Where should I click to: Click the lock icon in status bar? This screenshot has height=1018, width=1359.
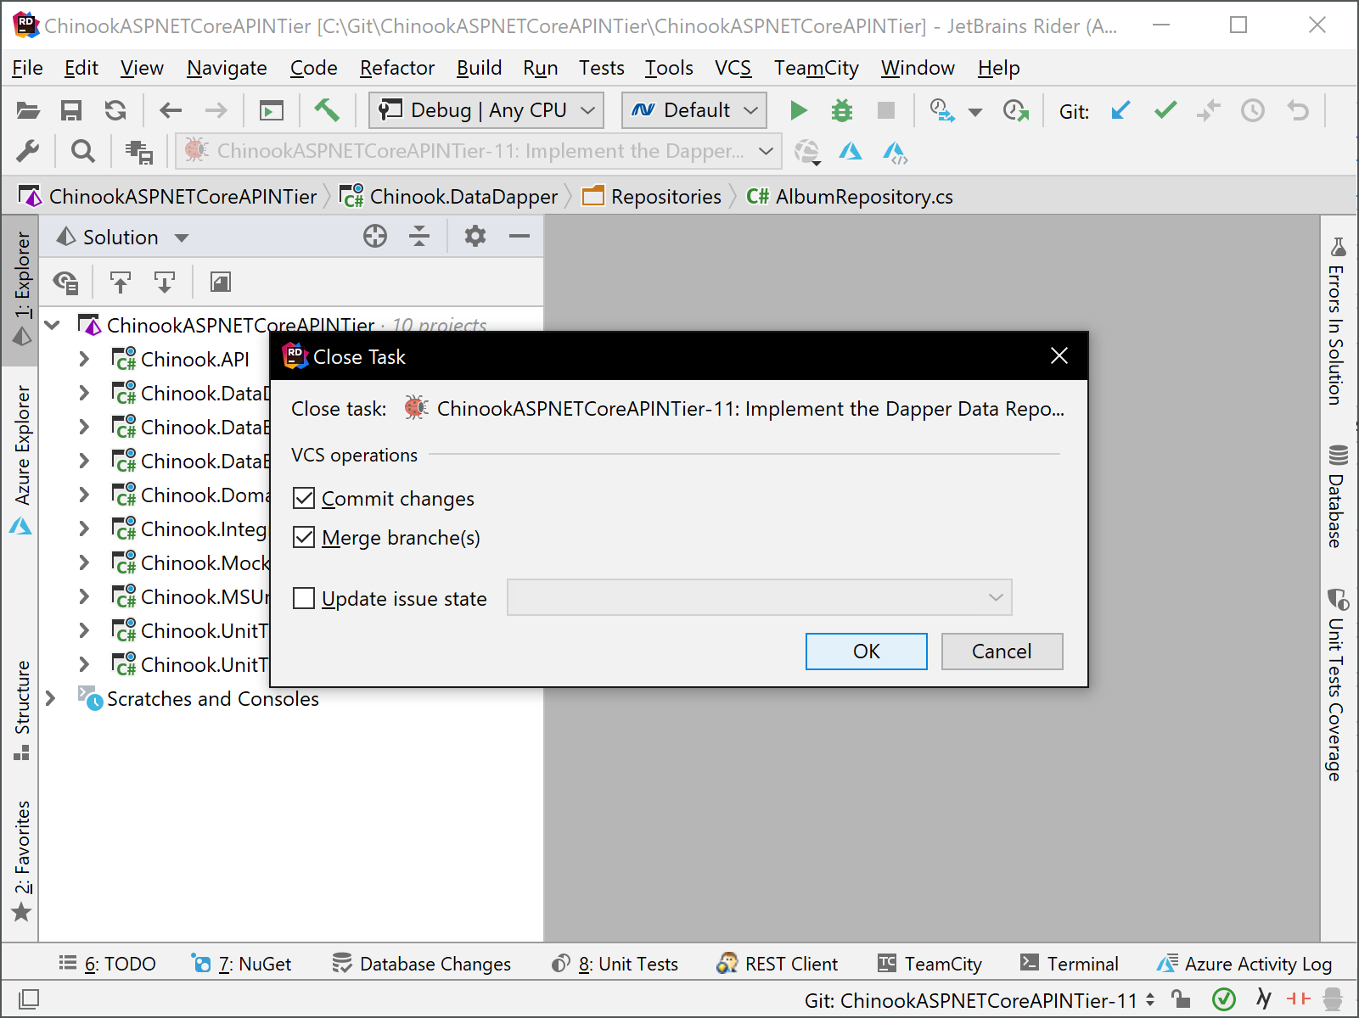1181,998
